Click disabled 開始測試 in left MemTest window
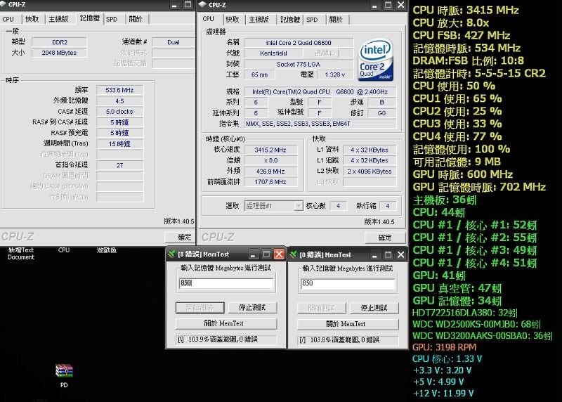562x402 pixels. click(200, 308)
